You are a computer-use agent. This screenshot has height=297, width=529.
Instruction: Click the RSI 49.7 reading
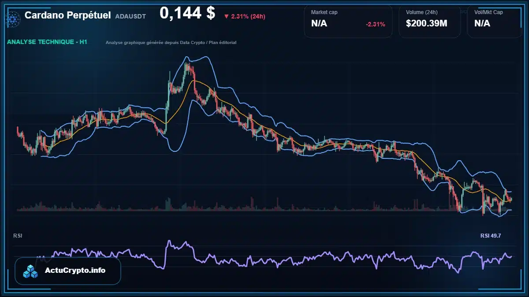tap(491, 236)
